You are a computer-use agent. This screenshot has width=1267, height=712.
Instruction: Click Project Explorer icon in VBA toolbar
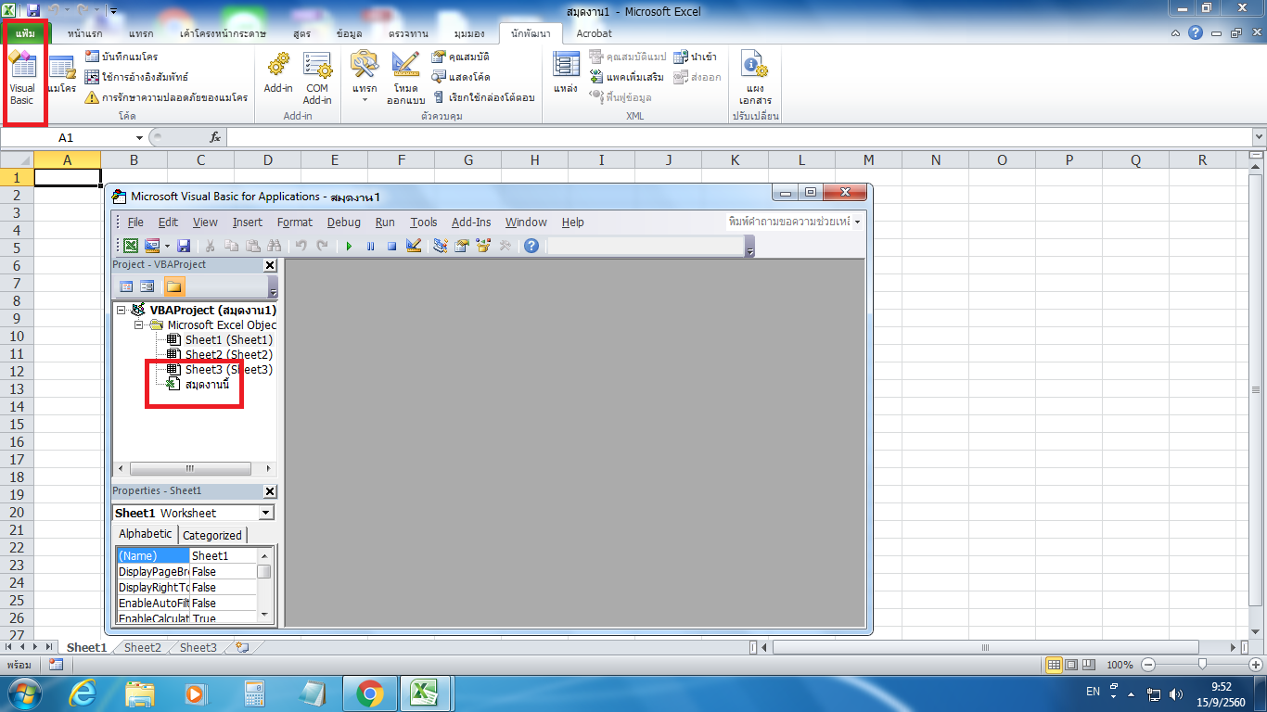point(440,246)
